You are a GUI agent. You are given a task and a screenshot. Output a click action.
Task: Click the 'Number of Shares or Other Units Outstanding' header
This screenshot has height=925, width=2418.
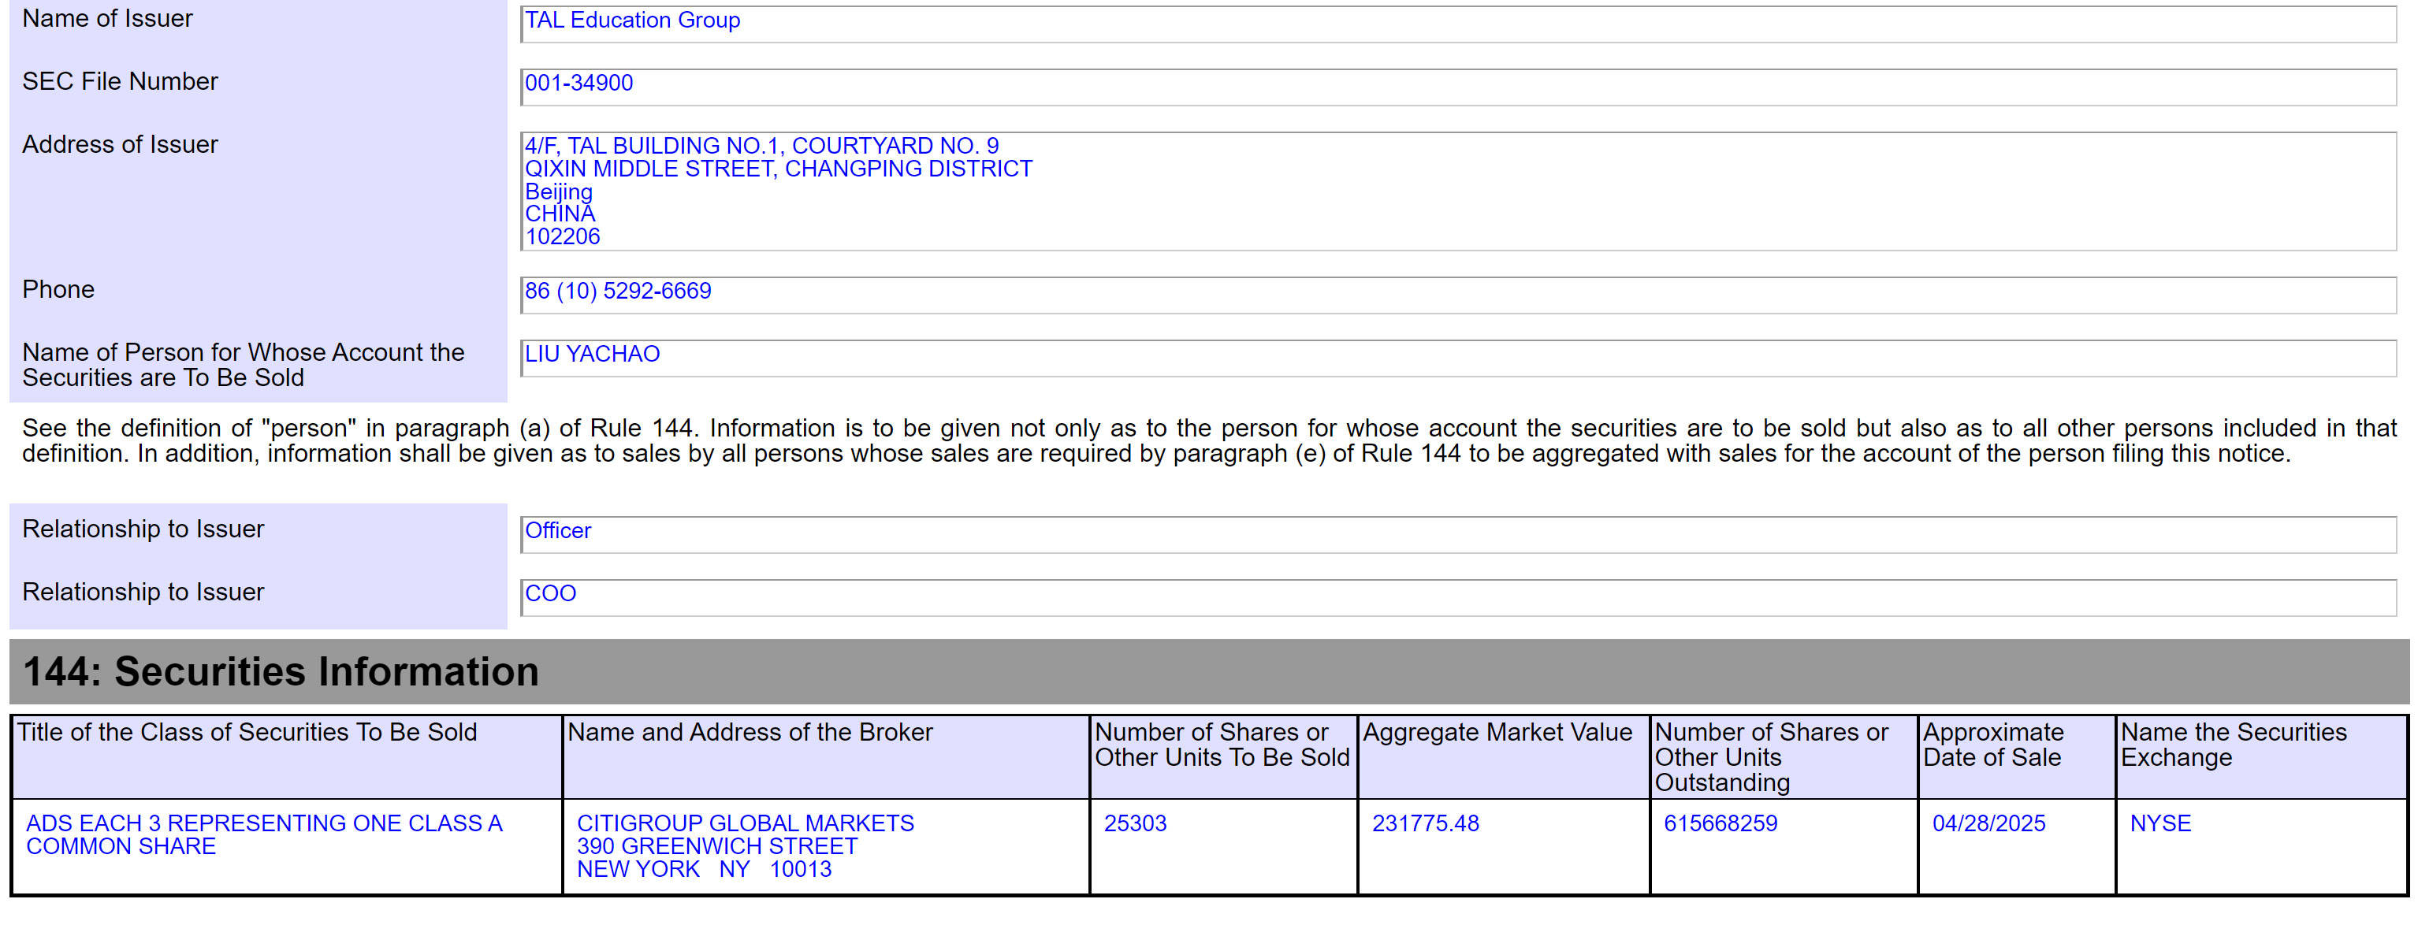pyautogui.click(x=1784, y=757)
